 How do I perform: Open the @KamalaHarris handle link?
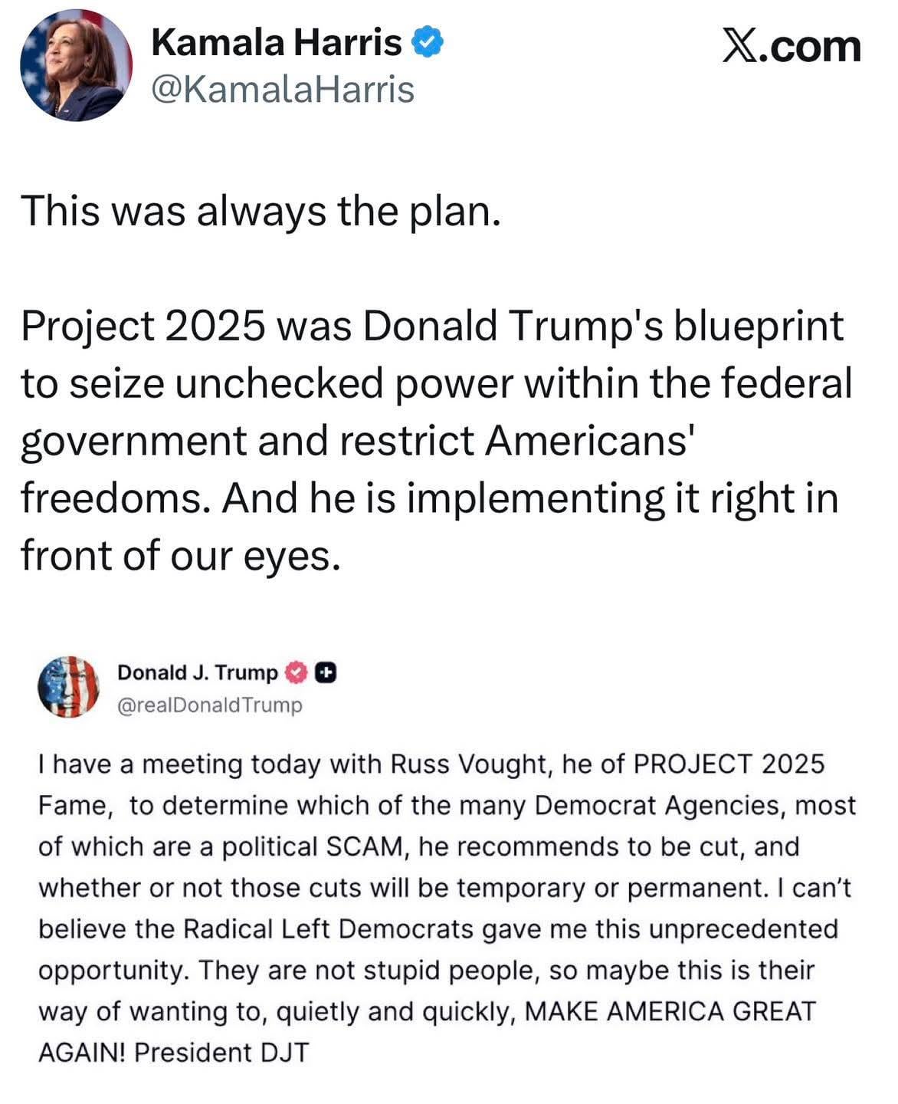click(283, 89)
